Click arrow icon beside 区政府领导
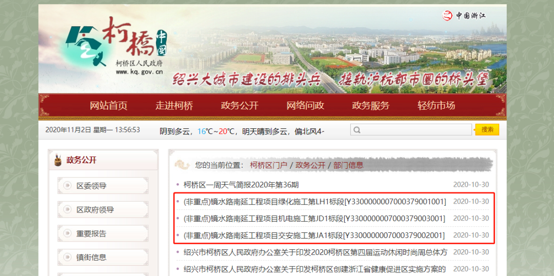The image size is (554, 276). coord(67,209)
